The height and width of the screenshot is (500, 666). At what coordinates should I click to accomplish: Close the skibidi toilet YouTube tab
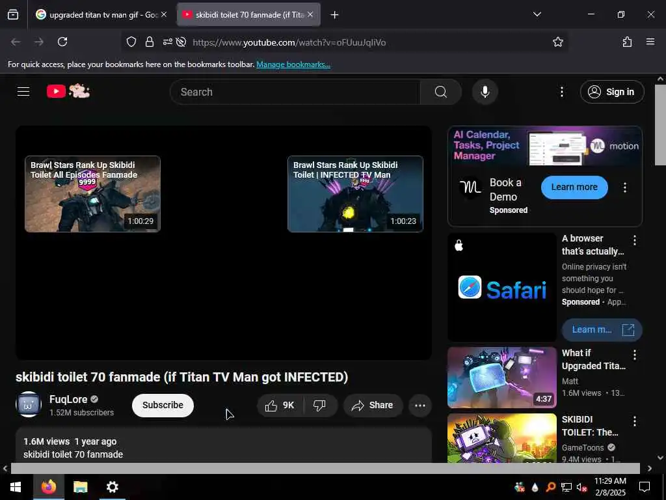pyautogui.click(x=310, y=14)
